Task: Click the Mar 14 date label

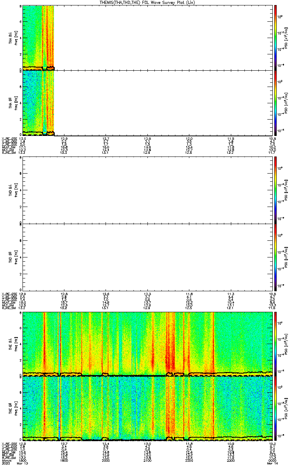Action: (272, 463)
